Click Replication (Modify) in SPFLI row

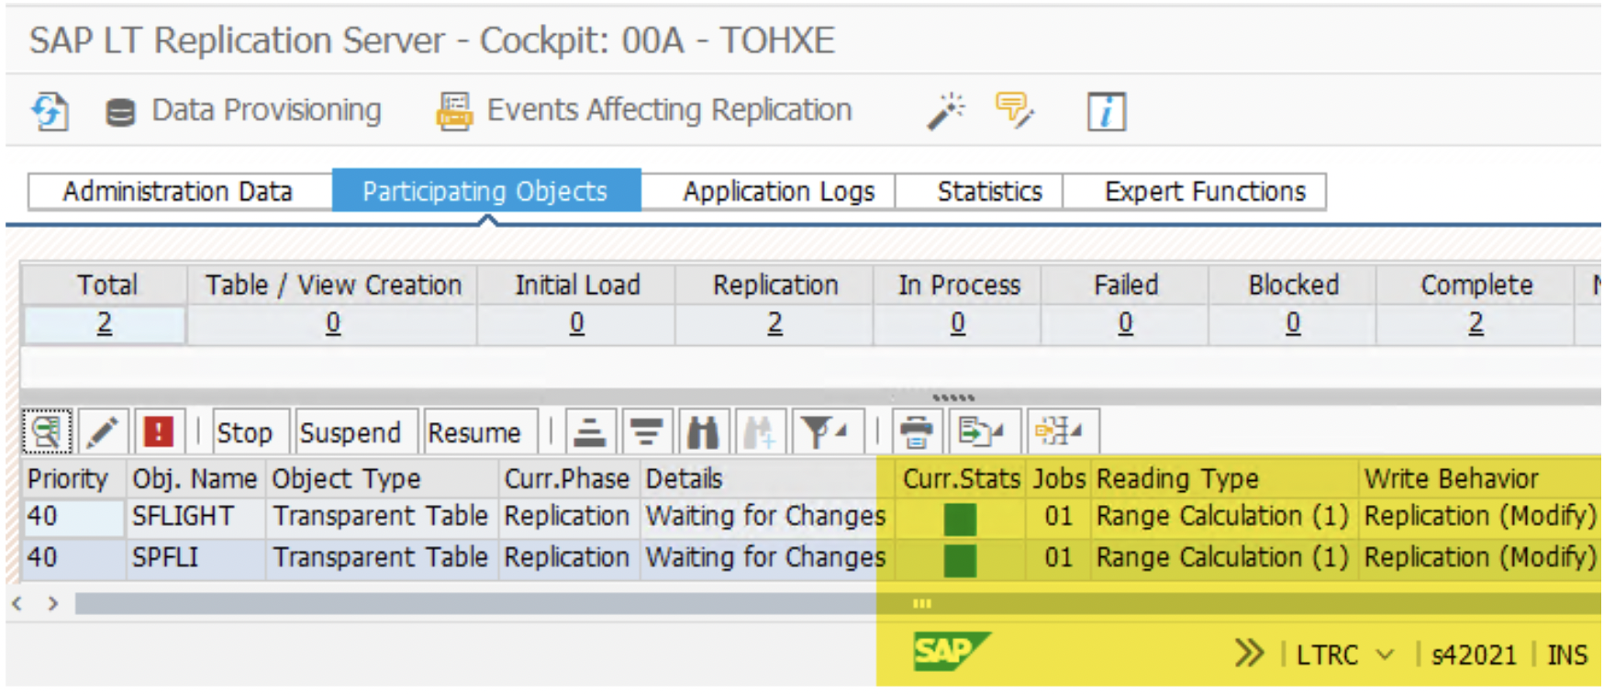coord(1480,557)
